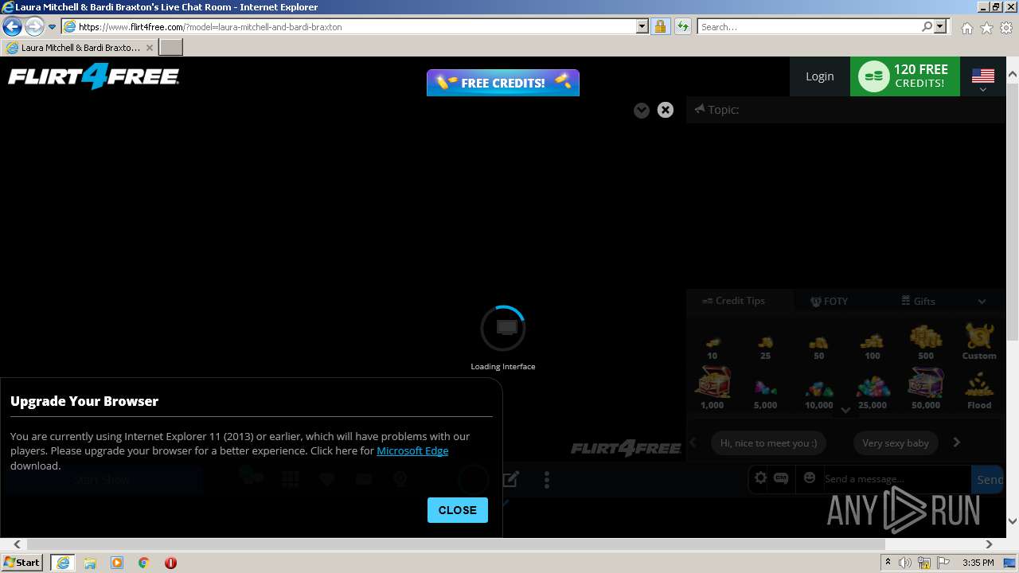This screenshot has width=1019, height=573.
Task: Collapse the video with the down-chevron circle
Action: (642, 111)
